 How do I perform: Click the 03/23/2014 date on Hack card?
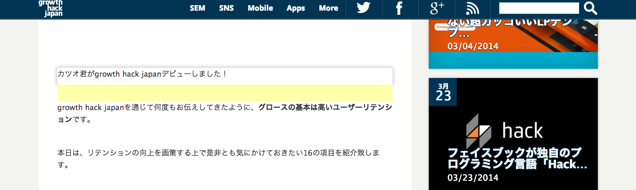(473, 178)
